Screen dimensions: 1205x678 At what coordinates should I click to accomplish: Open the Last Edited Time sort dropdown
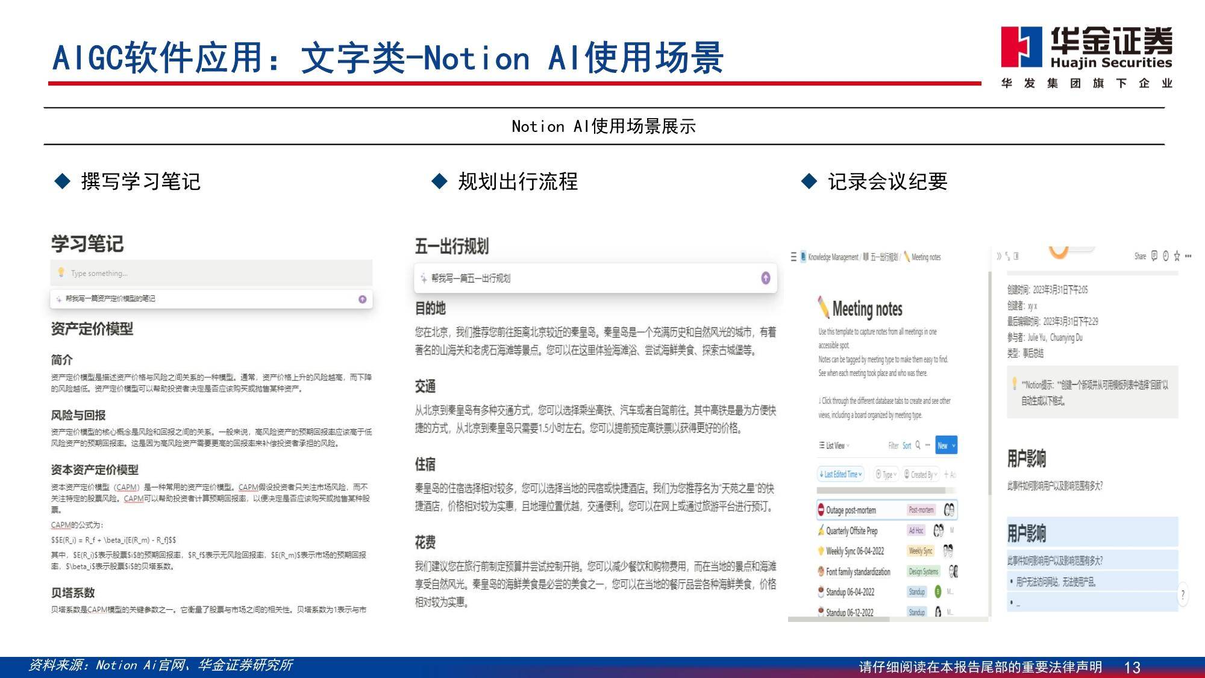pos(840,474)
